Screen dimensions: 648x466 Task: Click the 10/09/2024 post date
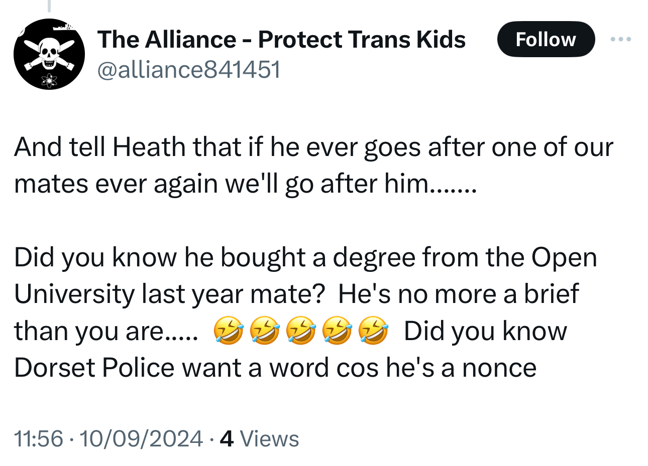coord(141,438)
